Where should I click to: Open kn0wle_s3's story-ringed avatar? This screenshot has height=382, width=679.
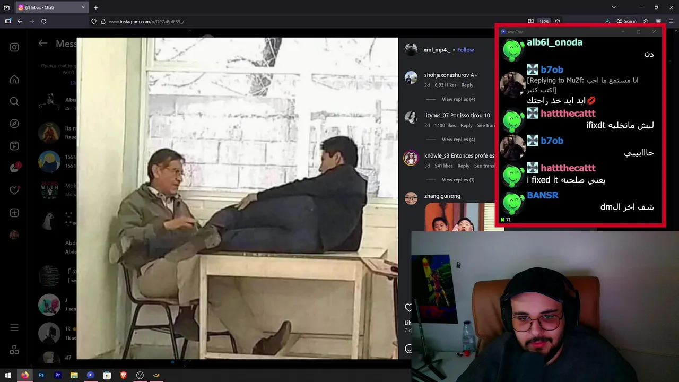click(x=411, y=158)
